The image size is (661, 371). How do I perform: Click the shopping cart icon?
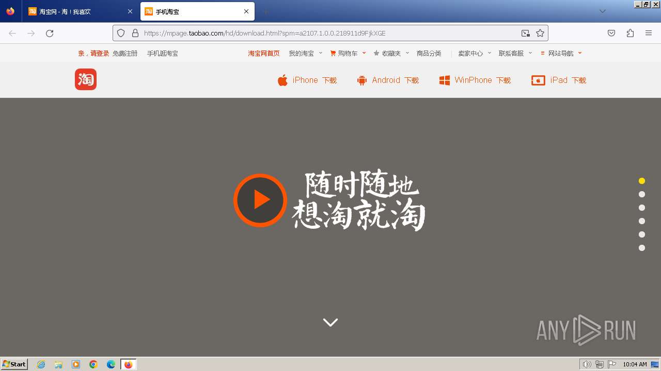333,53
